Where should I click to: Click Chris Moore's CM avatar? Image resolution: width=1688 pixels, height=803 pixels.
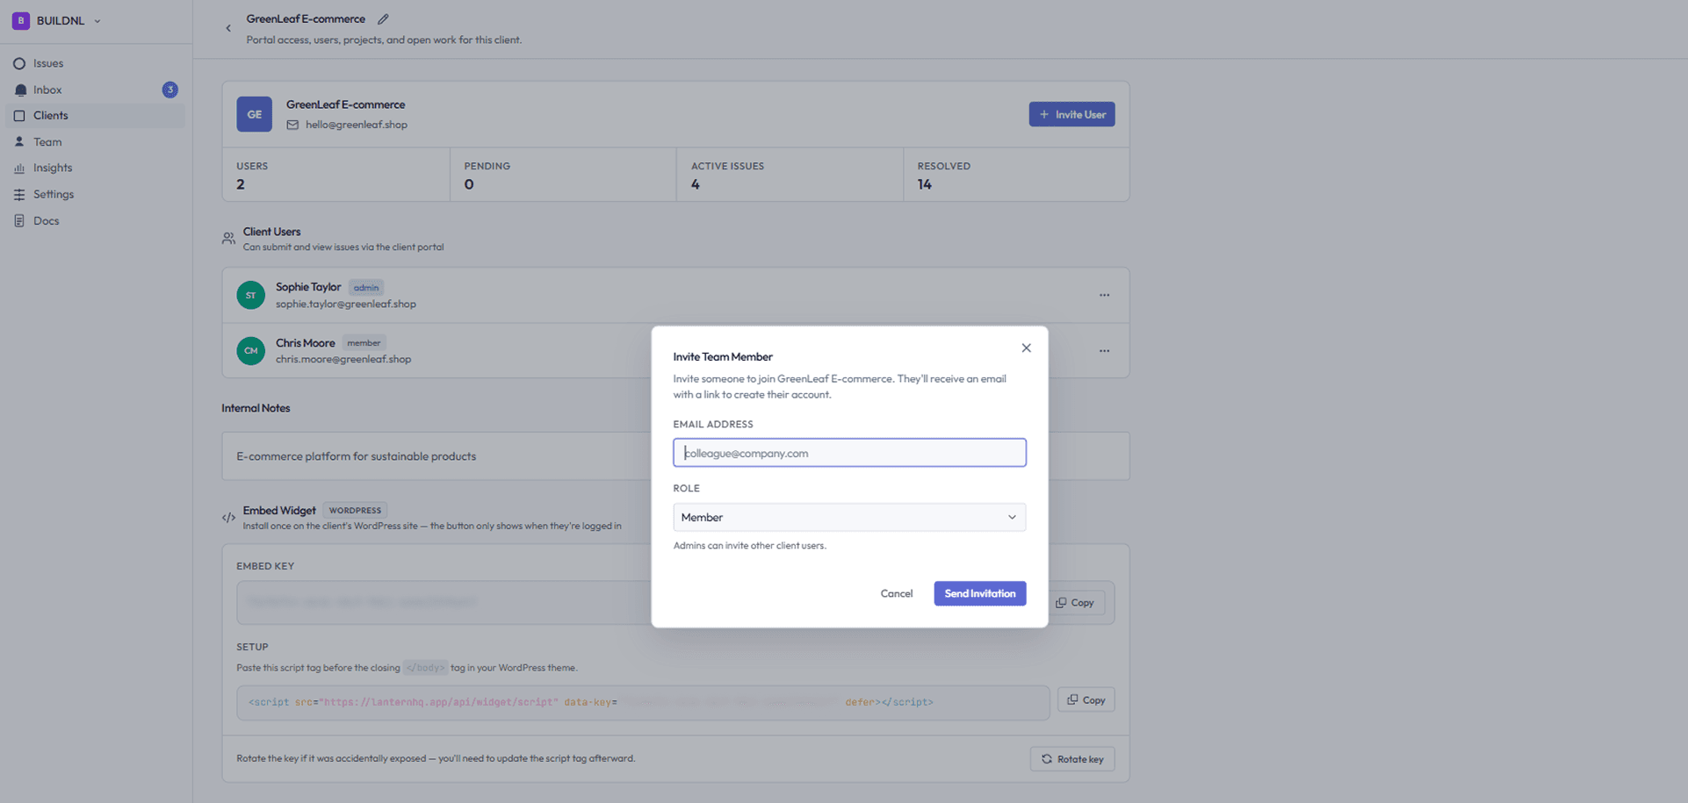coord(250,351)
